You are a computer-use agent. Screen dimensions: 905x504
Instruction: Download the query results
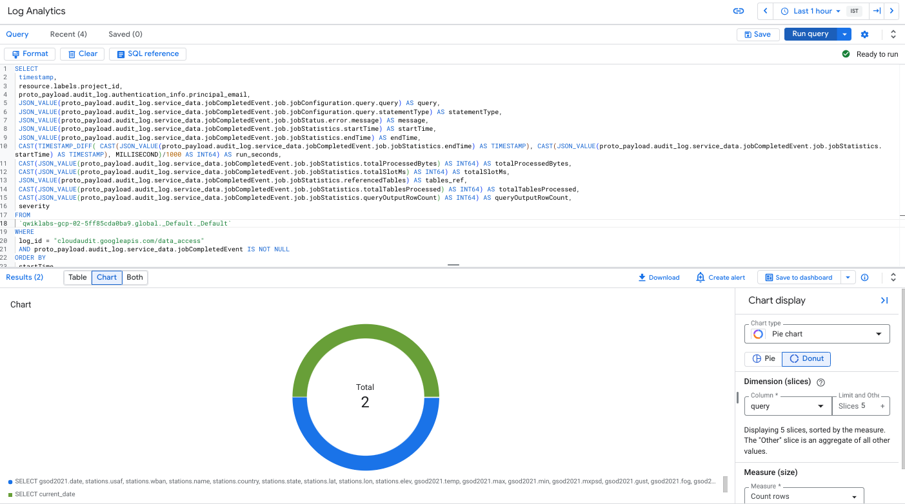point(659,277)
